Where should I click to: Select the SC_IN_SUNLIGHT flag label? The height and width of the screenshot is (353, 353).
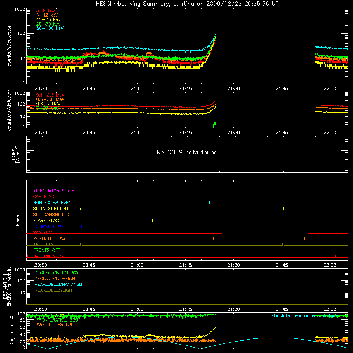[x=51, y=208]
